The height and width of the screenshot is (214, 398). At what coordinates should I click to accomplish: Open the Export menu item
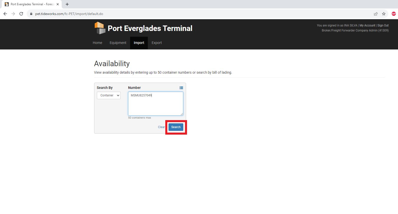click(157, 43)
